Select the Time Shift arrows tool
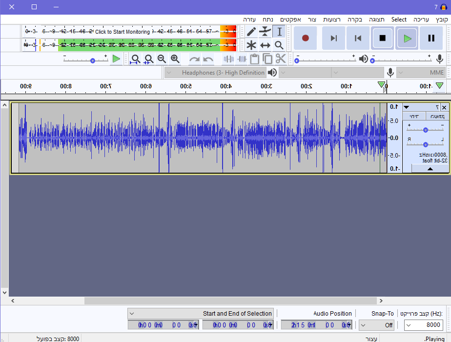Screen dimensions: 451x342 pos(265,45)
